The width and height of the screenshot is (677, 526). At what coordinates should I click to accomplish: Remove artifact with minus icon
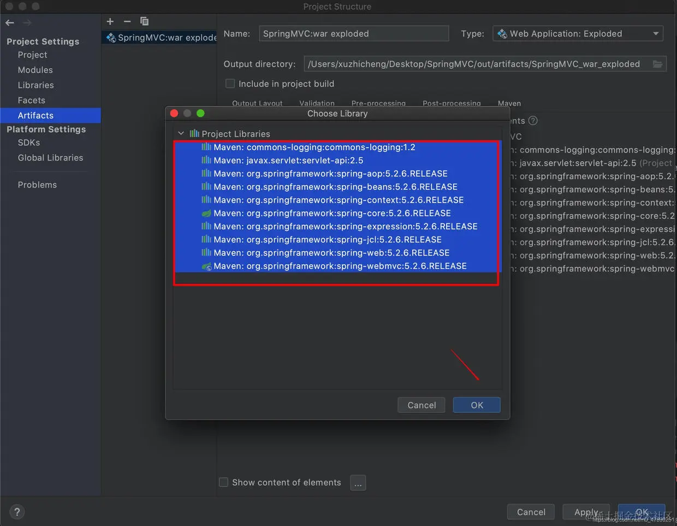[127, 21]
